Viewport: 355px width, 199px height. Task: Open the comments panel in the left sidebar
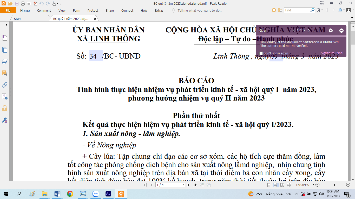(5, 73)
